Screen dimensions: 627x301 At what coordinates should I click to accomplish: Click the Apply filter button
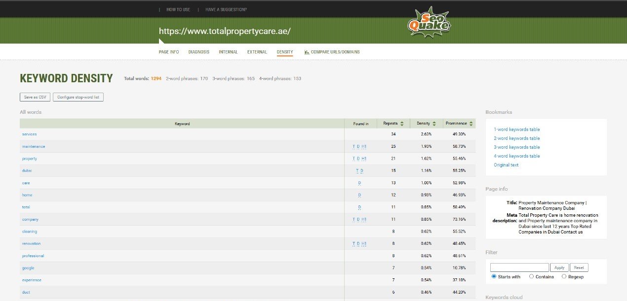(559, 268)
